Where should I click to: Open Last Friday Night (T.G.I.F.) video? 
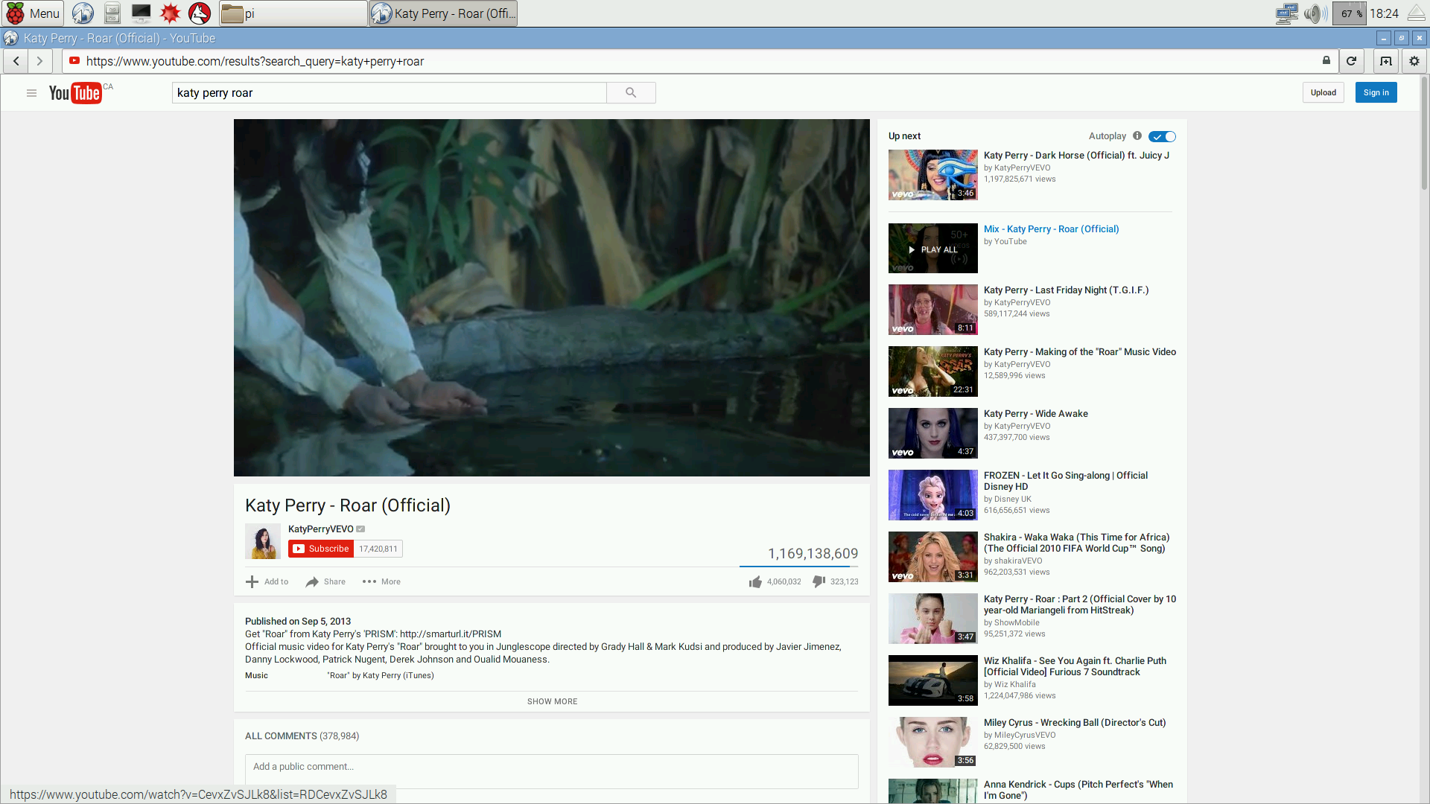pos(1066,290)
